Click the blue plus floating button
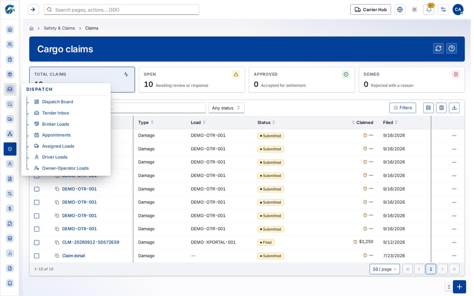This screenshot has height=296, width=474. [459, 287]
